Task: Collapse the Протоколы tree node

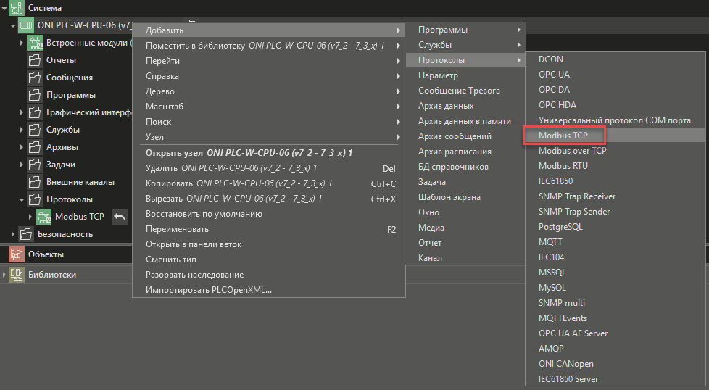Action: click(x=21, y=200)
